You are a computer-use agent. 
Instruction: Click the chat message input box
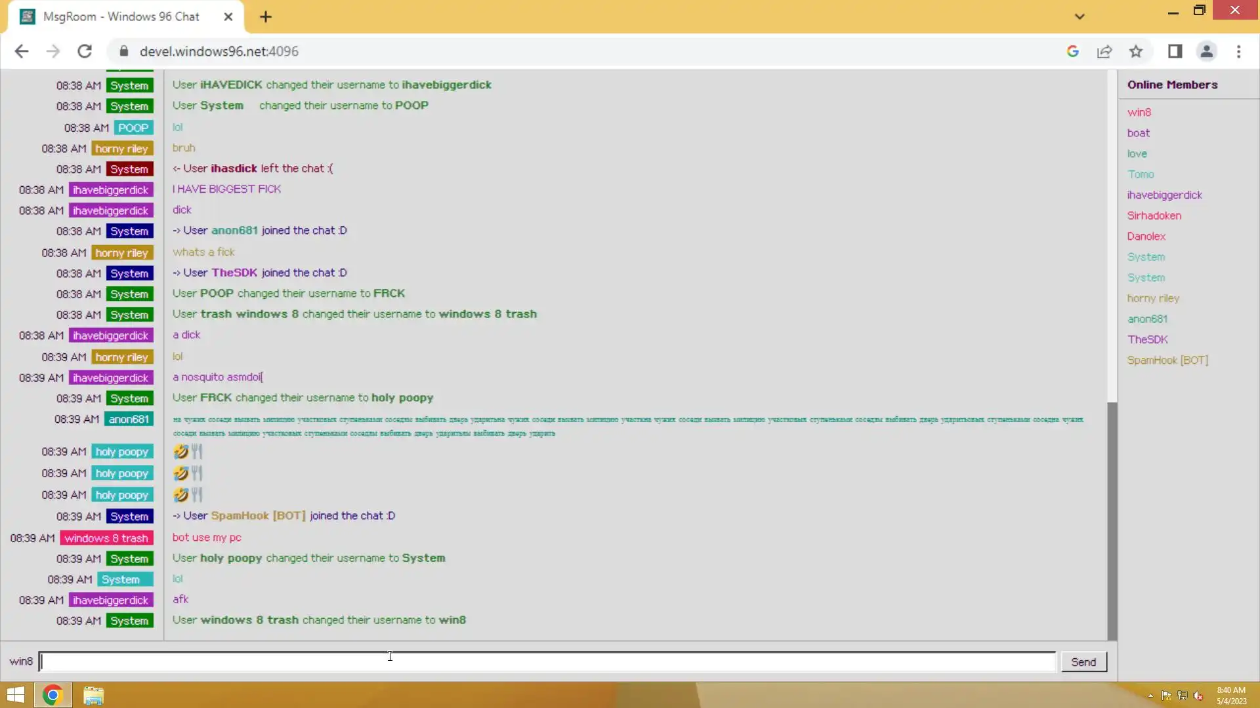547,661
